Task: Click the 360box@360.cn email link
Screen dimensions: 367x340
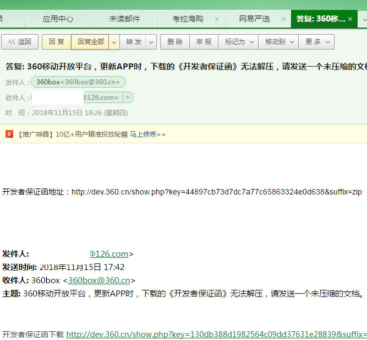Action: (99, 280)
